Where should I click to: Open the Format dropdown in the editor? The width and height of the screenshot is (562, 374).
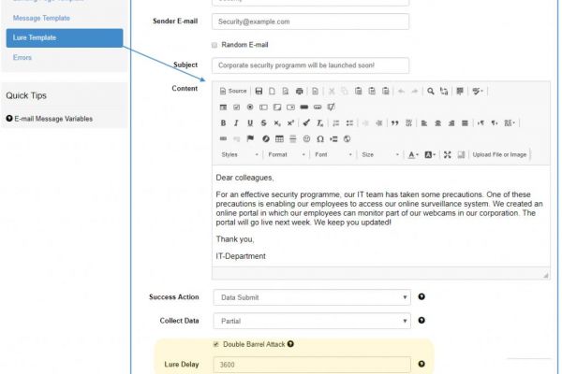[x=286, y=154]
